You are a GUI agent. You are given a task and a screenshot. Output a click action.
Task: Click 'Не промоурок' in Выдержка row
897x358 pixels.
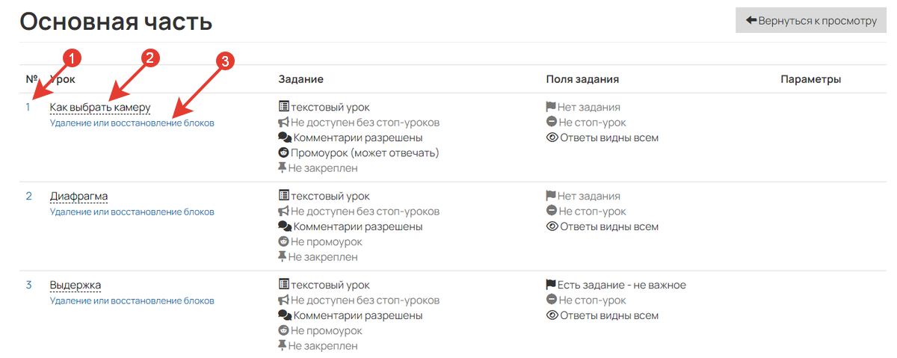pyautogui.click(x=327, y=330)
